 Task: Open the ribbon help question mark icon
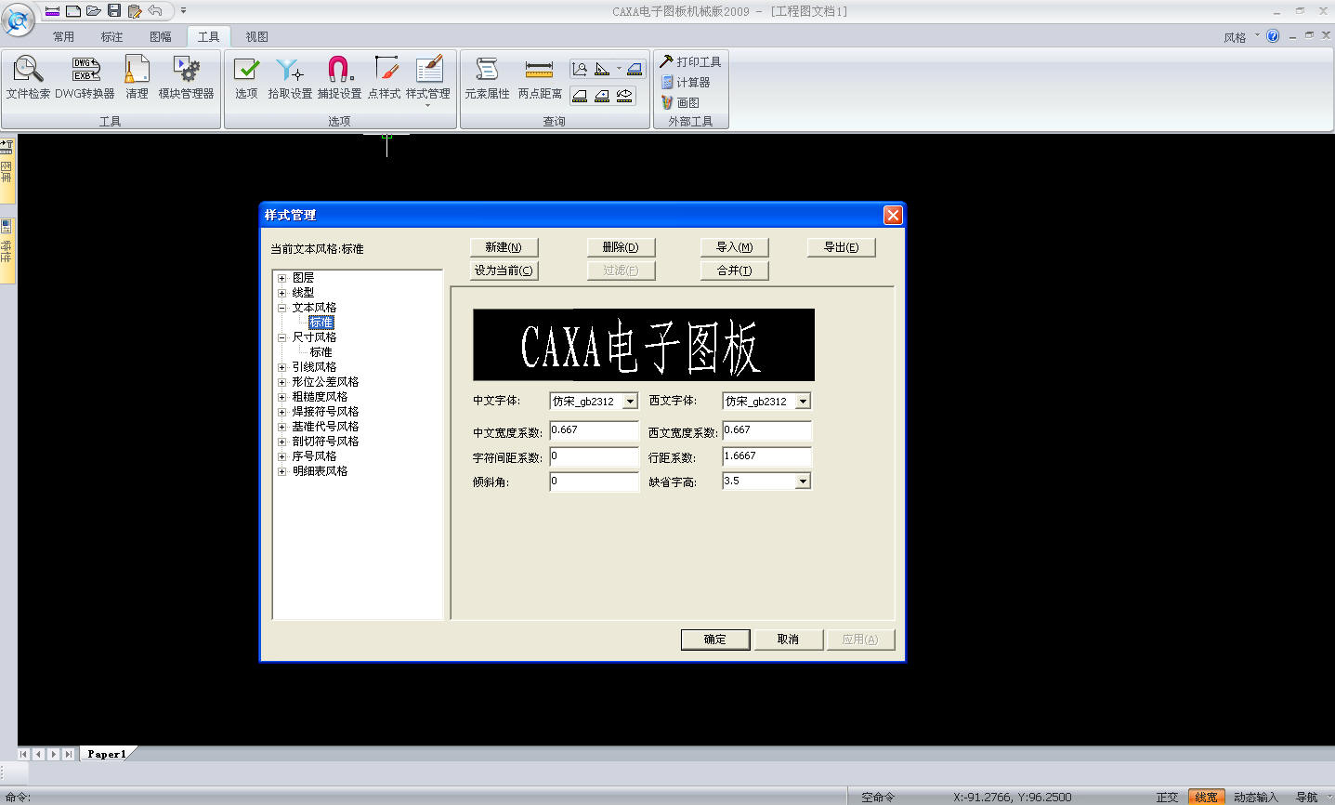(x=1273, y=36)
